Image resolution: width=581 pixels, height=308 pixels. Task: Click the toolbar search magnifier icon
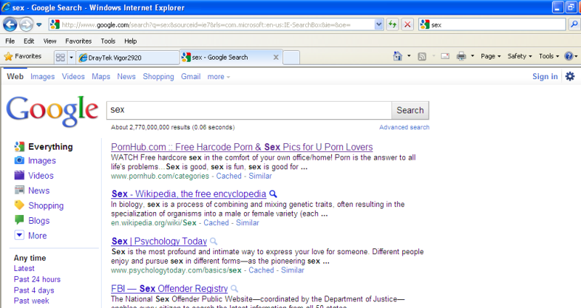tap(574, 25)
